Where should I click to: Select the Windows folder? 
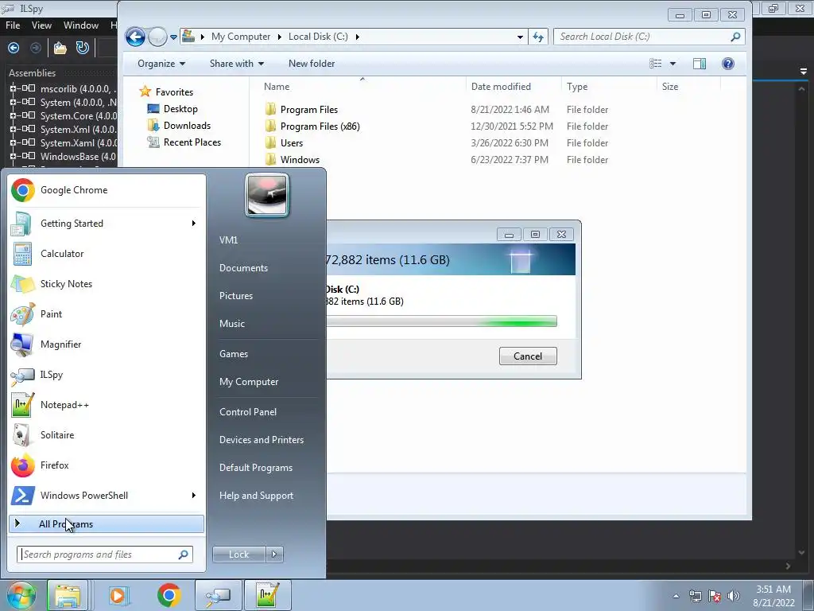click(x=300, y=160)
